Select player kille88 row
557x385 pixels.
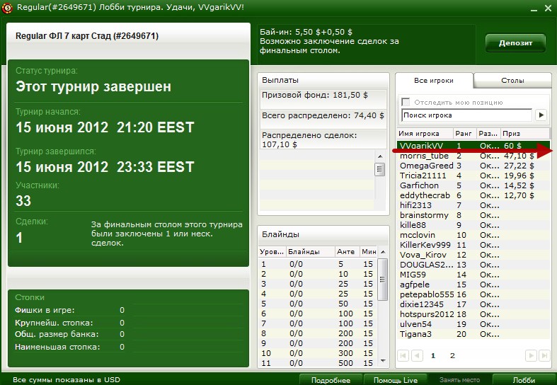click(x=473, y=225)
